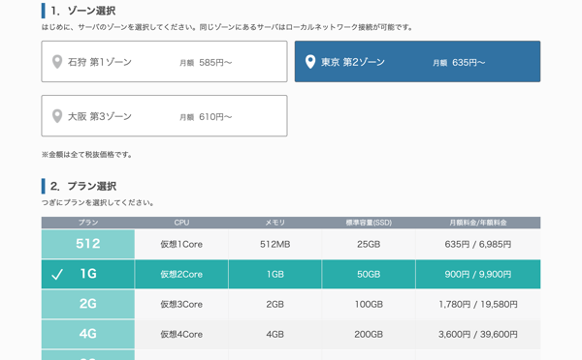582x360 pixels.
Task: Select the 石狩 第1ゾーン zone option
Action: pyautogui.click(x=164, y=62)
